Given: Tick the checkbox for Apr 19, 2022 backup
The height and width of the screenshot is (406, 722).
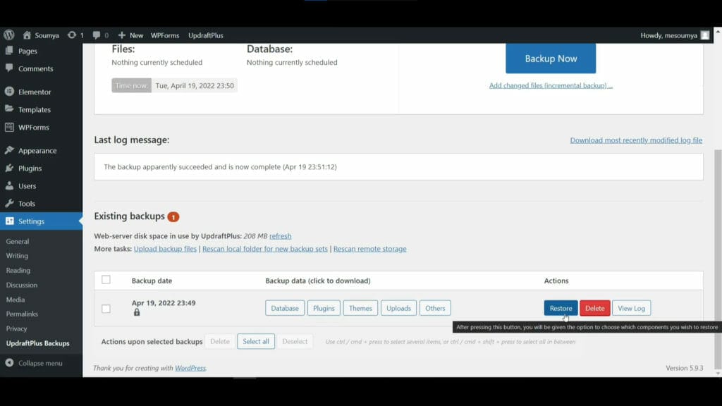Looking at the screenshot, I should [106, 309].
